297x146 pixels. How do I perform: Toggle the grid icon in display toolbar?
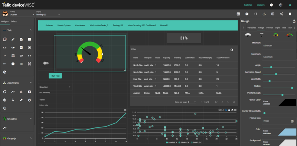point(238,14)
